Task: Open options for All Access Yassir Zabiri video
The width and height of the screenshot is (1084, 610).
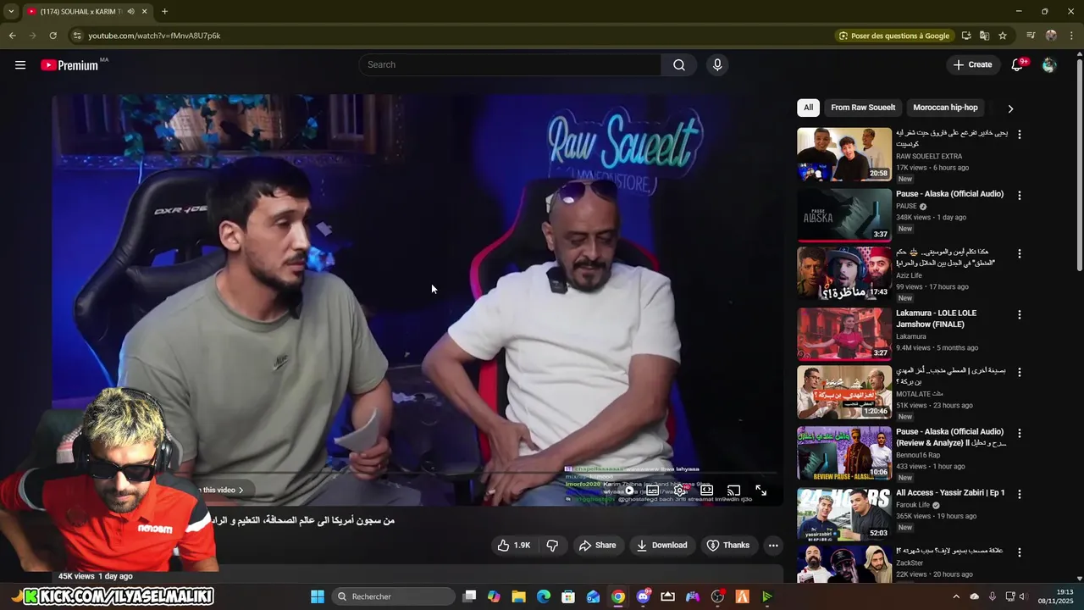Action: 1020,494
